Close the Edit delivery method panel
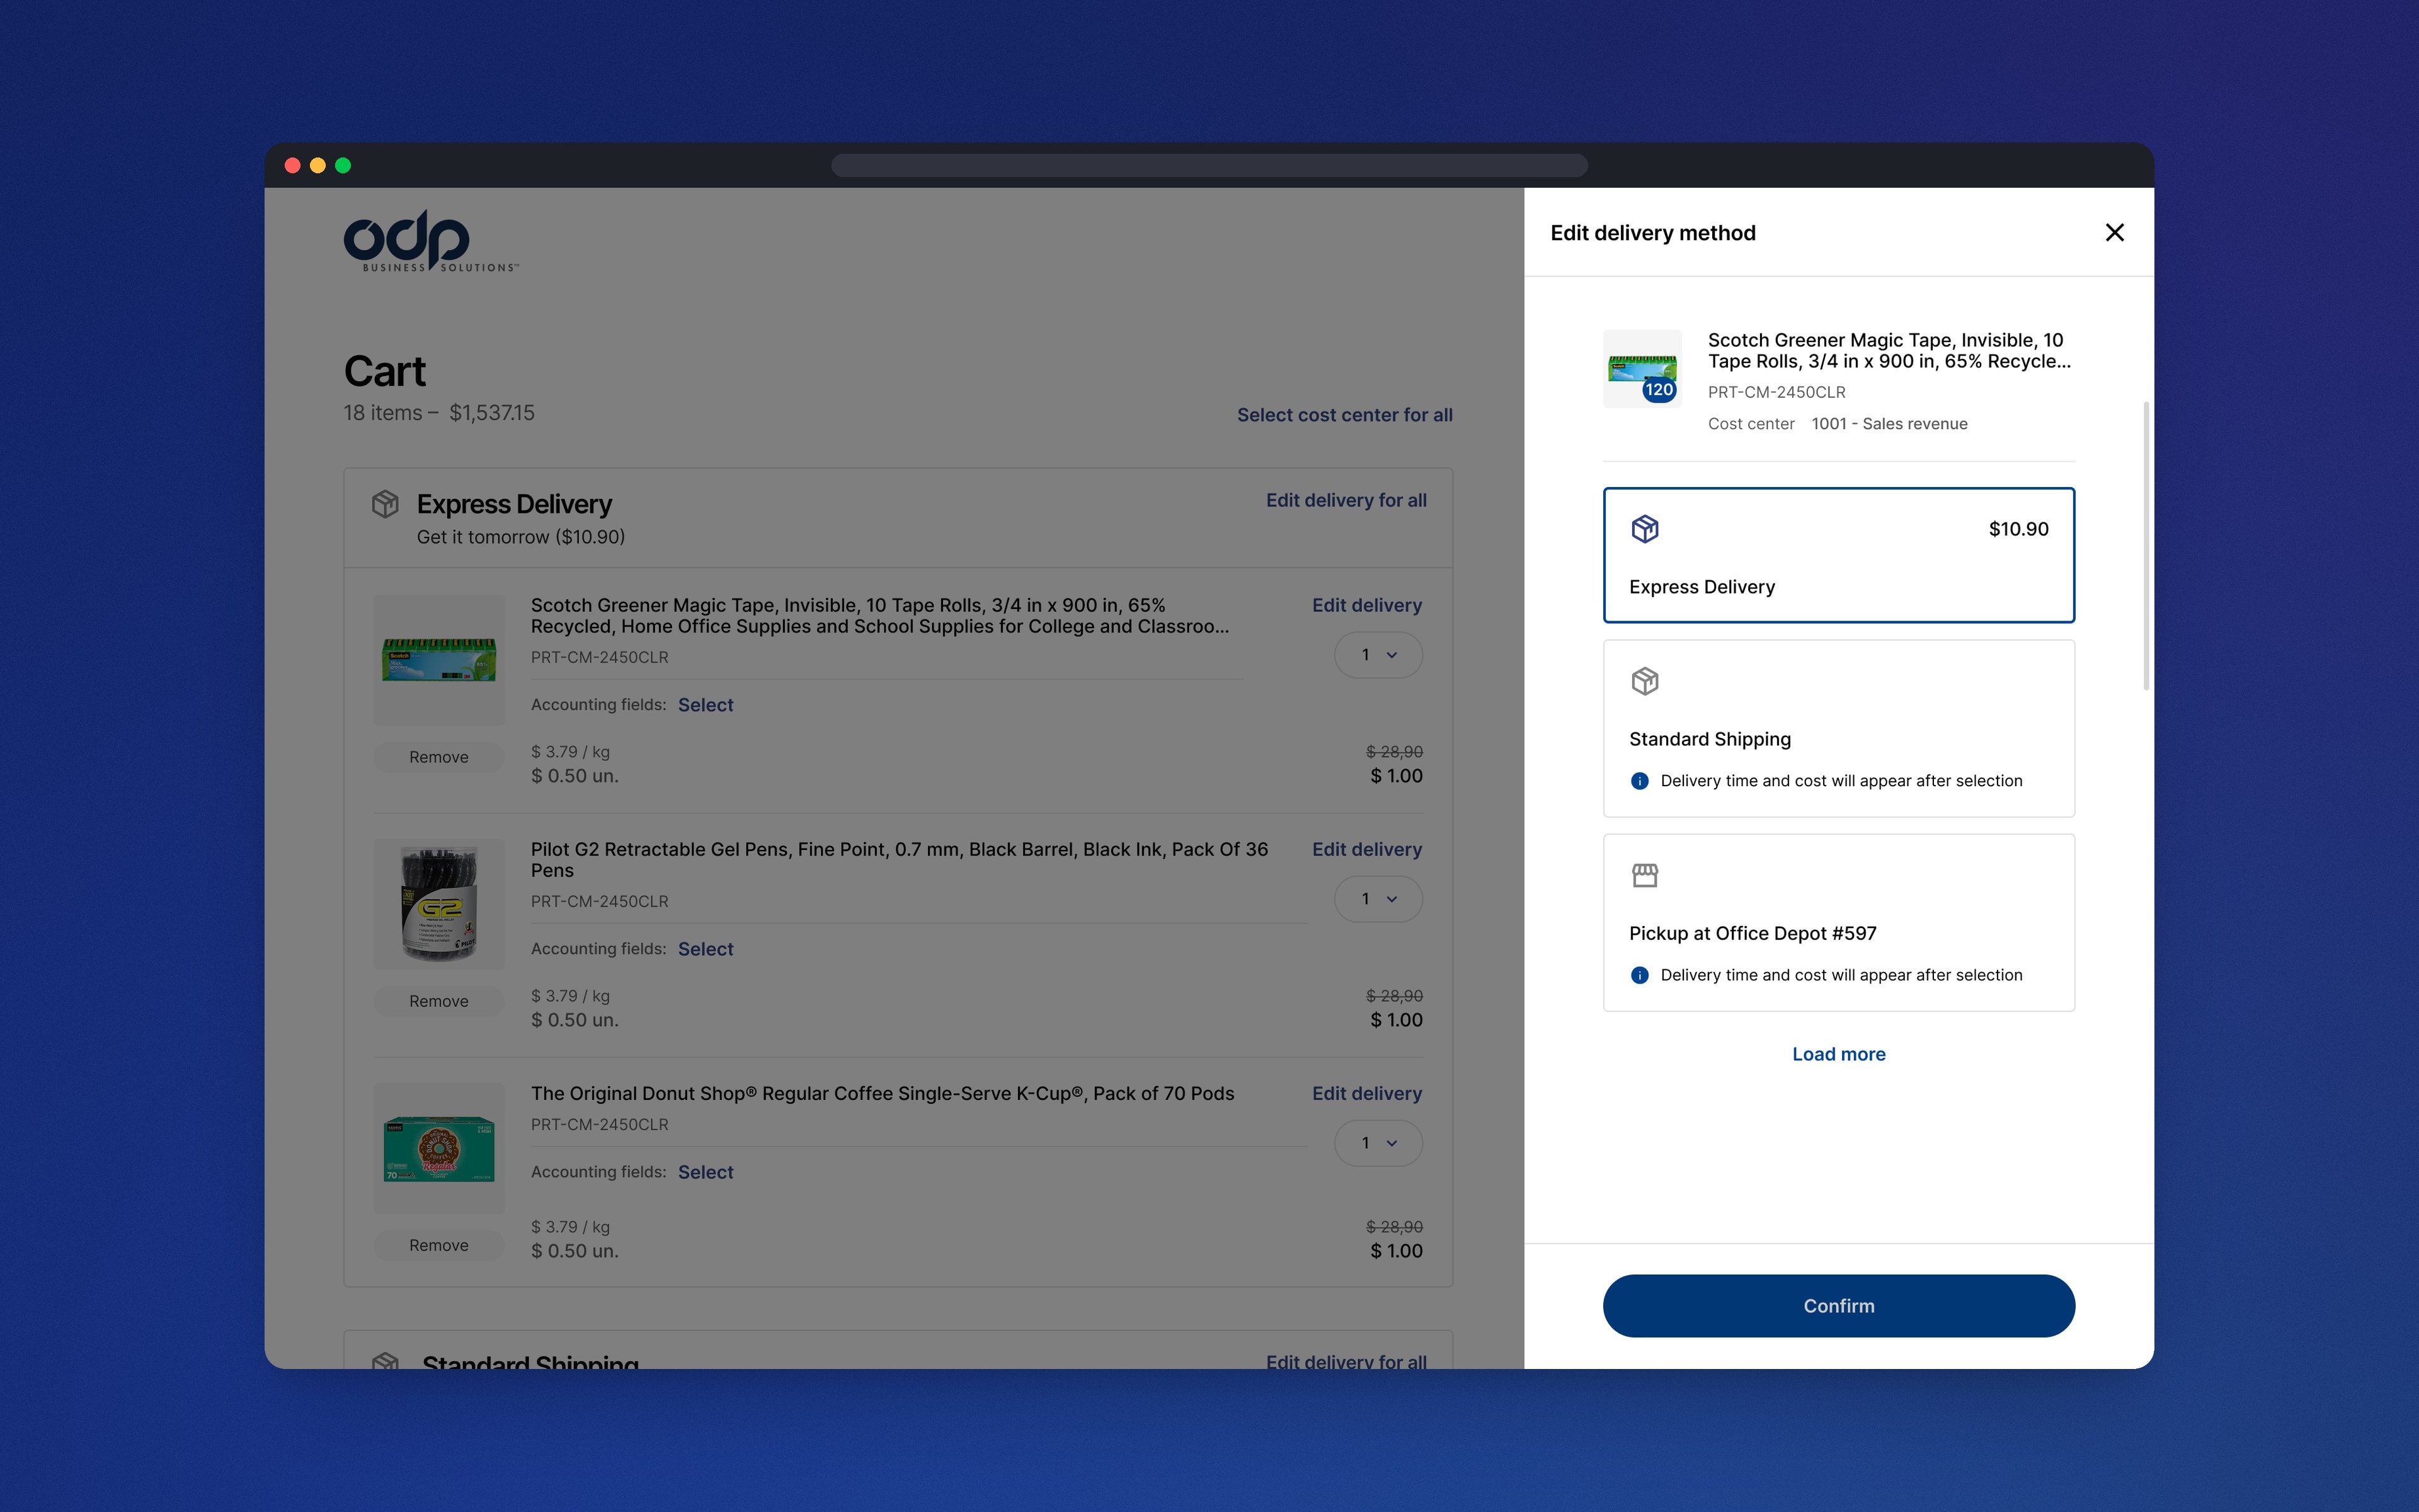 click(x=2114, y=232)
